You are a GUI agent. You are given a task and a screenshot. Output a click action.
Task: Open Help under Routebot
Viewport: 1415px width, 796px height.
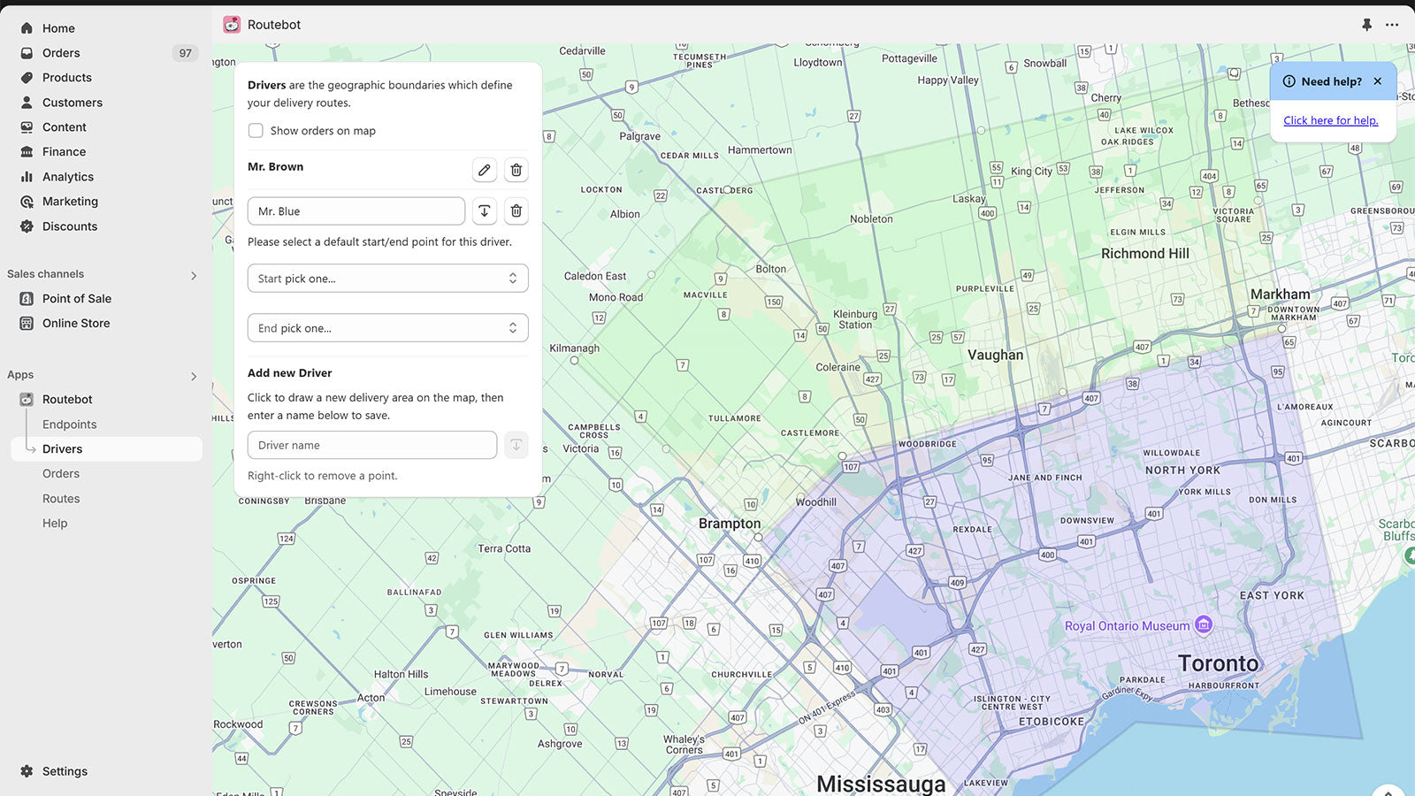[x=55, y=524]
